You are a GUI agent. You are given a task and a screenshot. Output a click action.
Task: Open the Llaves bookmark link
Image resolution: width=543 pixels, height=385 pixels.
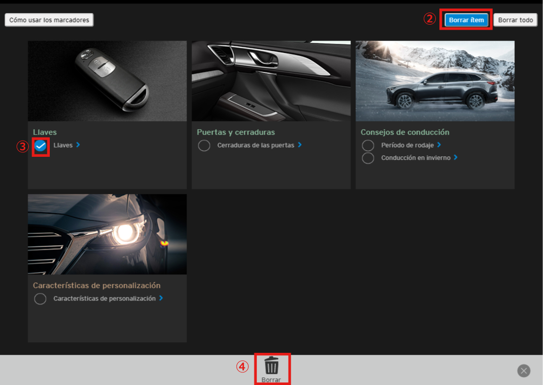tap(63, 145)
